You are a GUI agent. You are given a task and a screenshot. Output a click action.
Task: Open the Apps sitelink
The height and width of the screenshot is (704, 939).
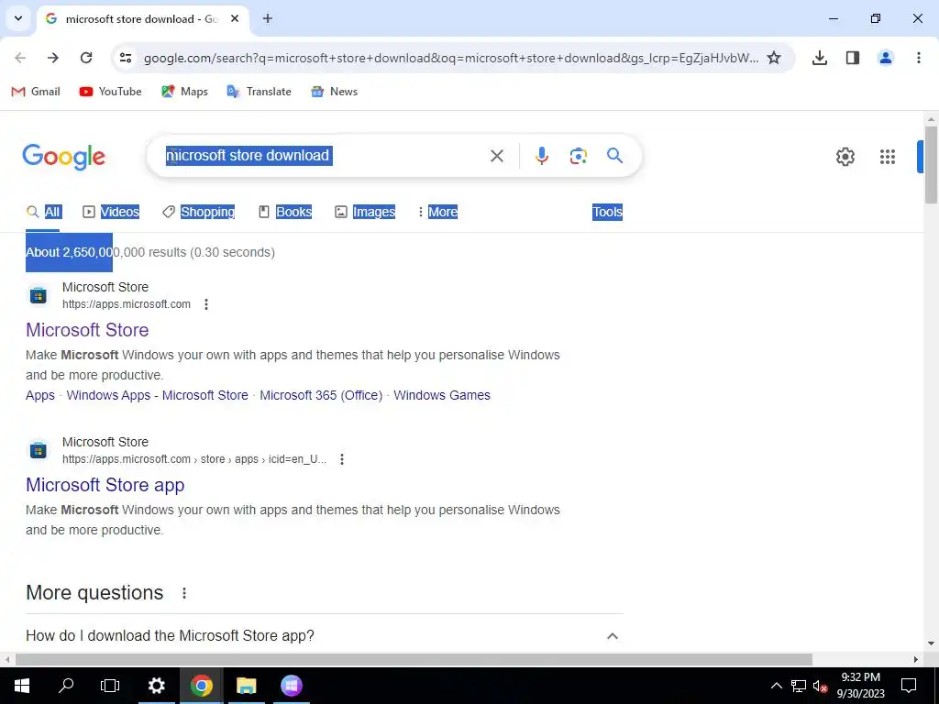[x=40, y=395]
